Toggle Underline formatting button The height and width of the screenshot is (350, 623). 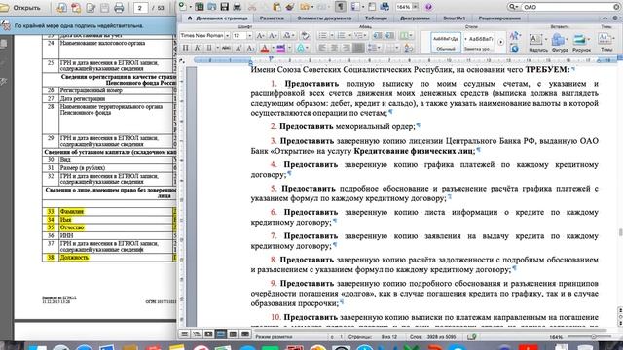pos(209,48)
